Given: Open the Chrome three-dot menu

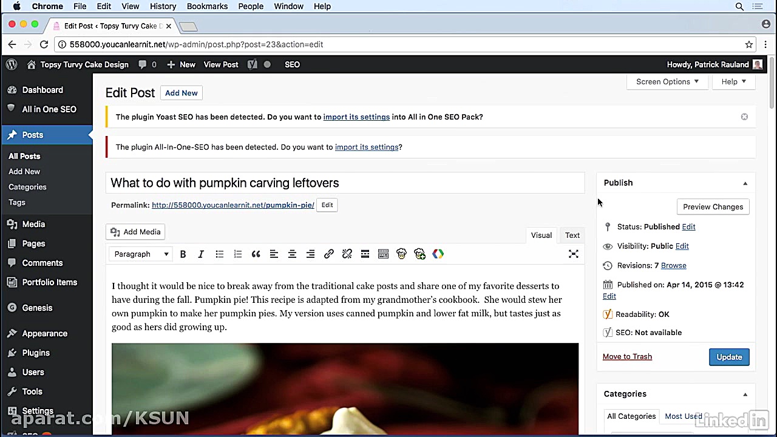Looking at the screenshot, I should [x=766, y=44].
